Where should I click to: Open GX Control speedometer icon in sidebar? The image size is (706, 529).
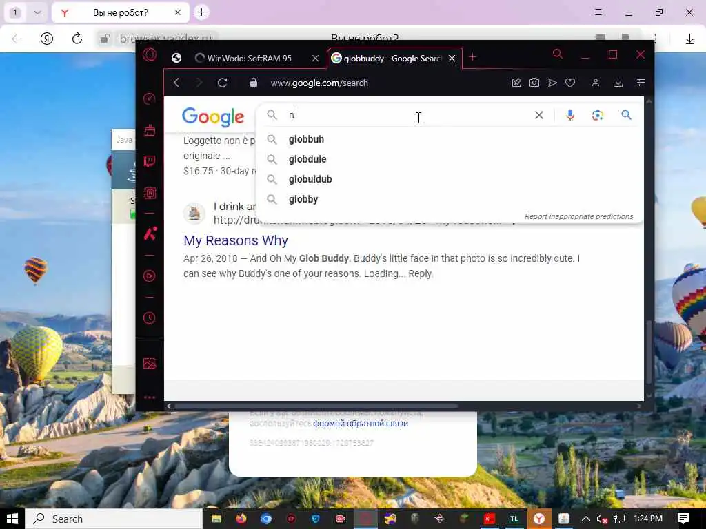[150, 98]
